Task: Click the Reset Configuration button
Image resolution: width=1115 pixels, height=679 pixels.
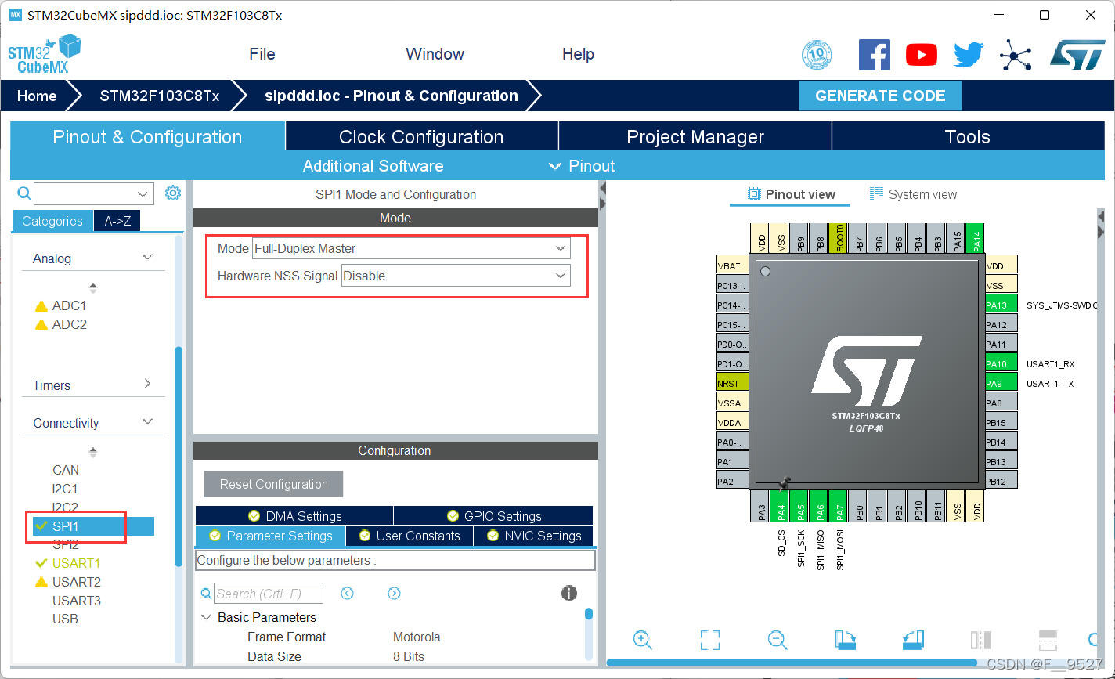Action: tap(273, 484)
